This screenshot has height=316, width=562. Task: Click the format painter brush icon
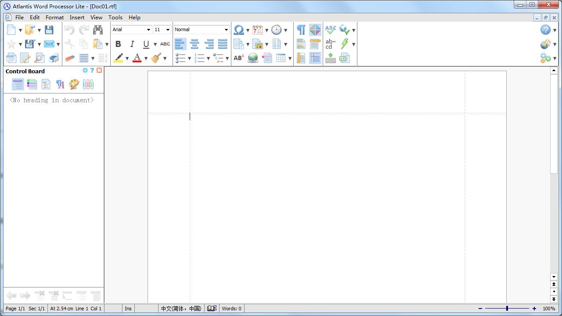(x=156, y=58)
